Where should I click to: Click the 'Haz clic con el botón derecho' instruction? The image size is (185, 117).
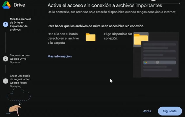click(x=63, y=38)
